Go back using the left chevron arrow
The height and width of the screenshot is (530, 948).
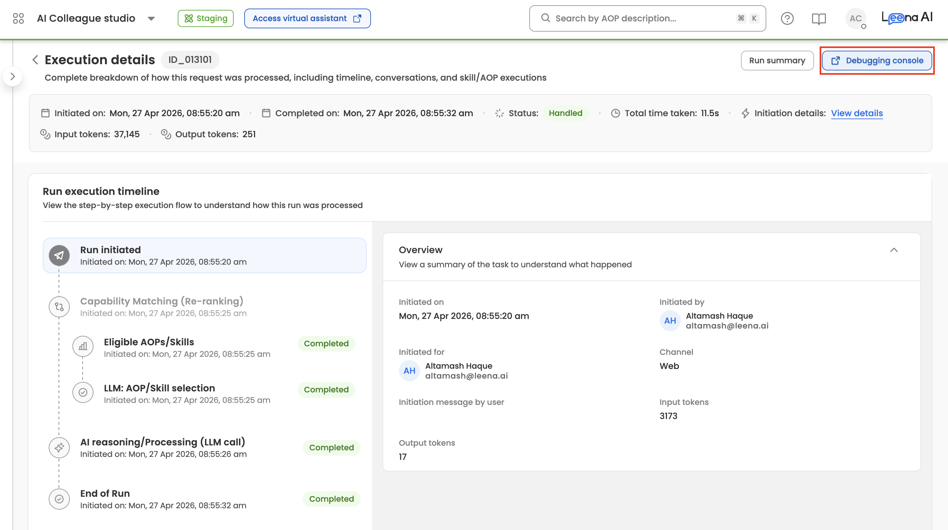(x=35, y=60)
